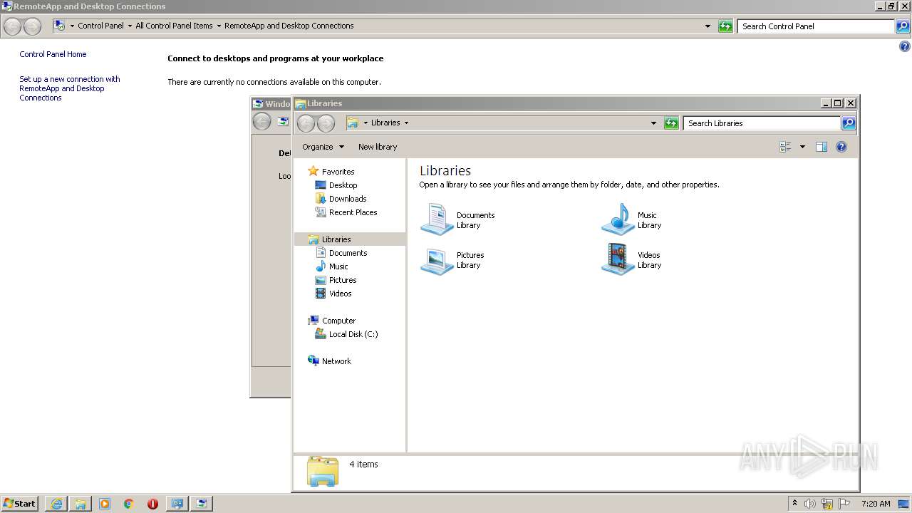Open the Documents library icon in main pane
Screen dimensions: 912x513
(437, 219)
